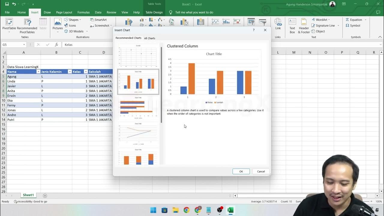Open the 3D Map icon

point(200,22)
